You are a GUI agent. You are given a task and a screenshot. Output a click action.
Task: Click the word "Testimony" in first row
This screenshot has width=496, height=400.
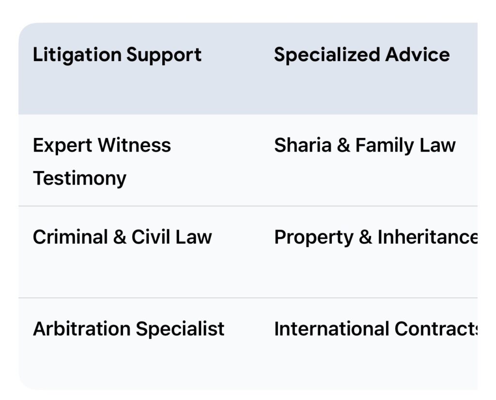click(x=79, y=178)
